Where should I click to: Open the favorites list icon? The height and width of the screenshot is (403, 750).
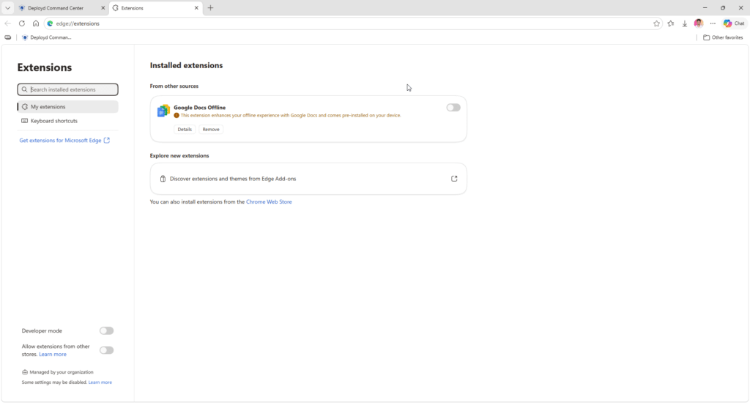pos(671,23)
